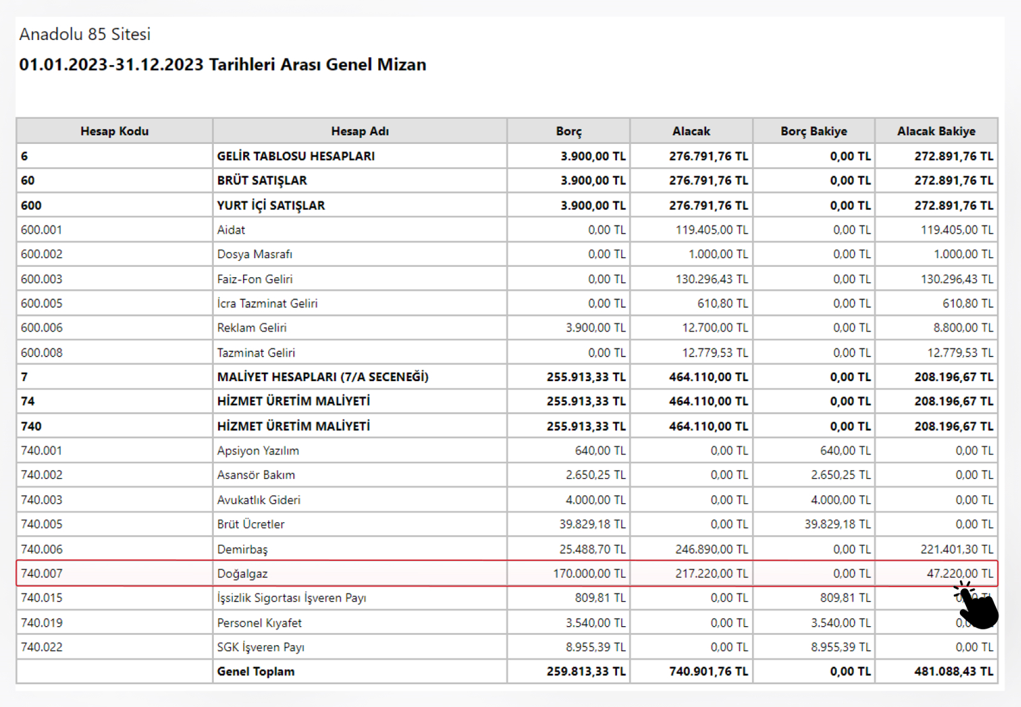Click Doğalgaz borç value 170.000,00 TL
The height and width of the screenshot is (707, 1021).
(589, 574)
